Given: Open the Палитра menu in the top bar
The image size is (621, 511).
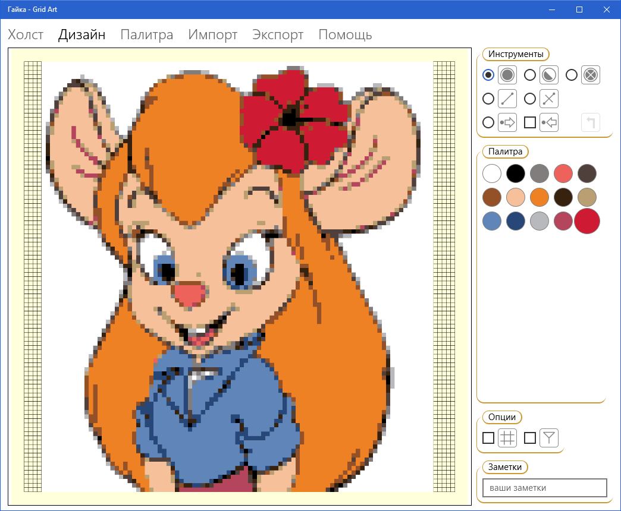Looking at the screenshot, I should 147,35.
